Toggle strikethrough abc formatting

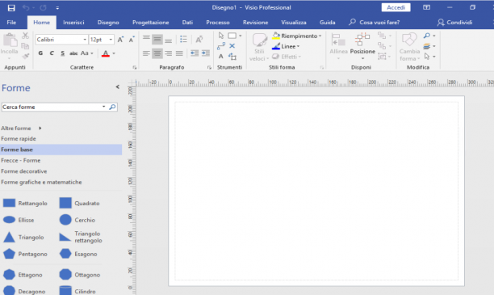[x=73, y=53]
